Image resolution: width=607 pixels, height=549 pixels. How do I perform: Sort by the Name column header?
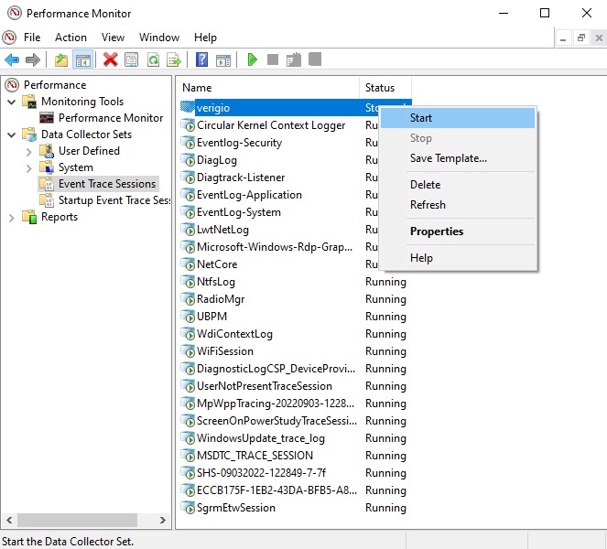[268, 88]
